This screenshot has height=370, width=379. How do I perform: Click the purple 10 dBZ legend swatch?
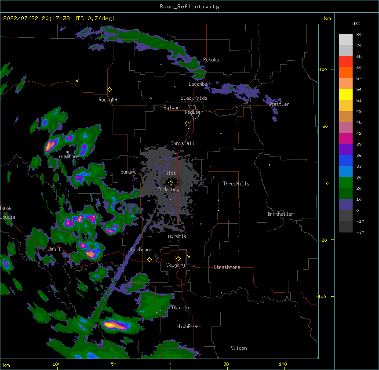(x=346, y=205)
